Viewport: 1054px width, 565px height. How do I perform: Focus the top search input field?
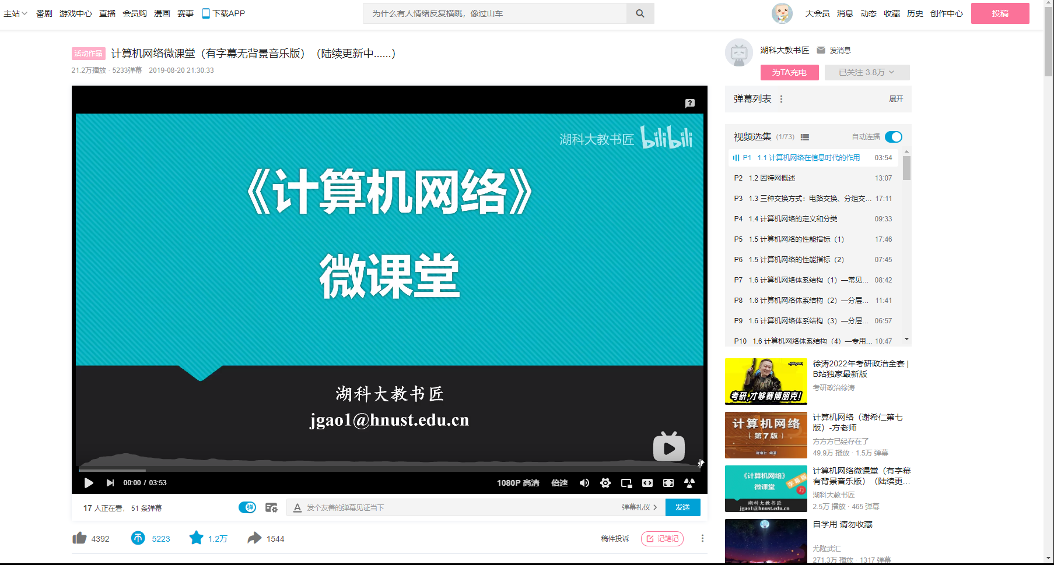click(495, 13)
